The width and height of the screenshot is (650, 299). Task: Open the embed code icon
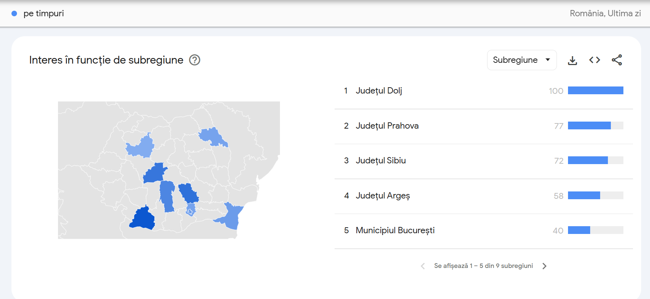click(595, 60)
